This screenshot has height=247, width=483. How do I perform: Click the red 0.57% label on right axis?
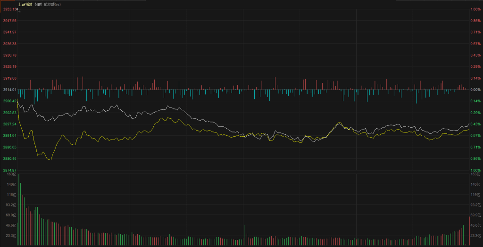[x=475, y=44]
